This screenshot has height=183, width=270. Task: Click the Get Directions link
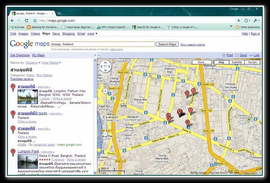20,55
